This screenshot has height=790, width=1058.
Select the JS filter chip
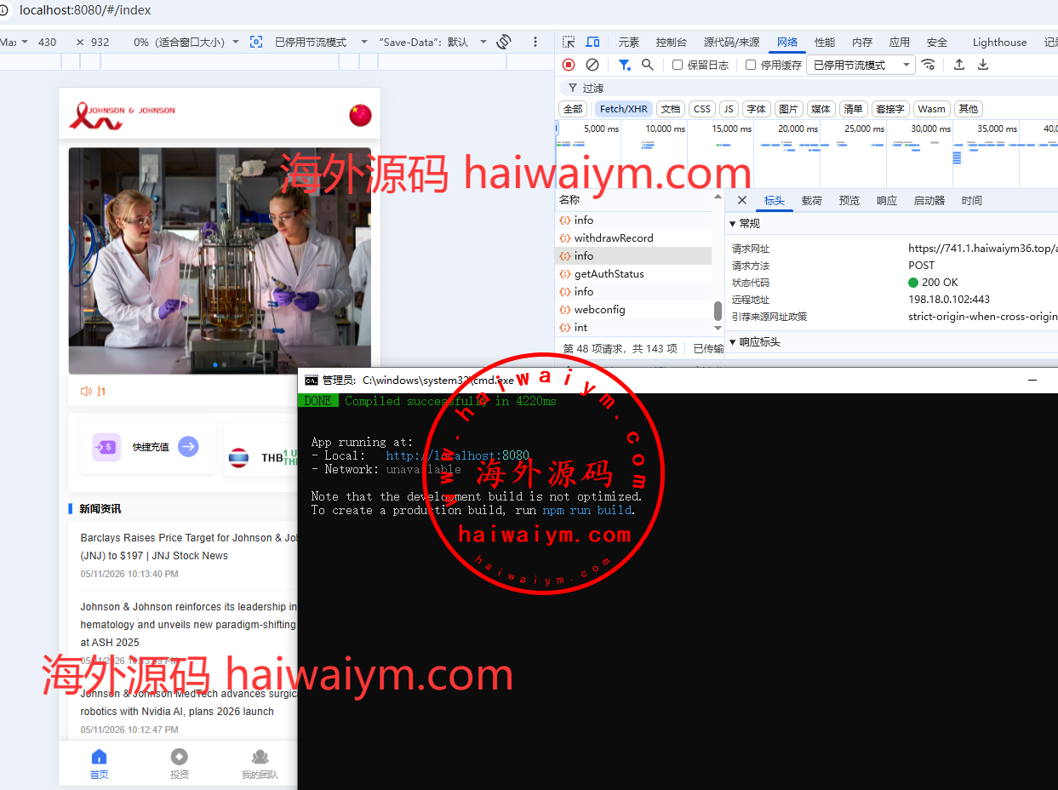pyautogui.click(x=729, y=109)
